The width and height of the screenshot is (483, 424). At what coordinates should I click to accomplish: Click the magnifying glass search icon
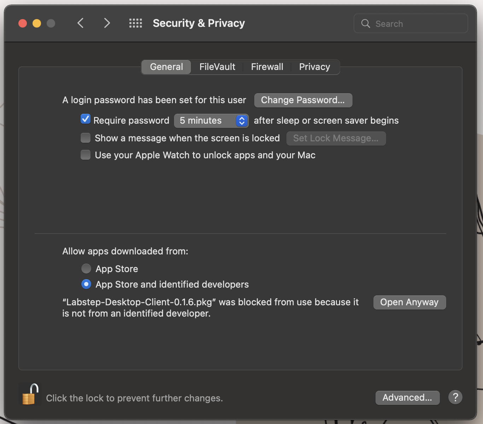coord(366,24)
